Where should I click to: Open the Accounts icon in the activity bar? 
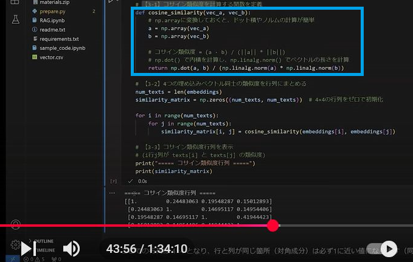(16, 224)
